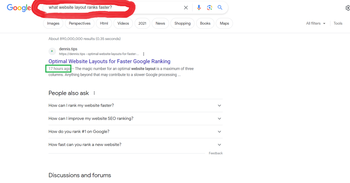Open three-dot menu beside dennis.tips URL
Screen dimensions: 350x183
[x=144, y=54]
